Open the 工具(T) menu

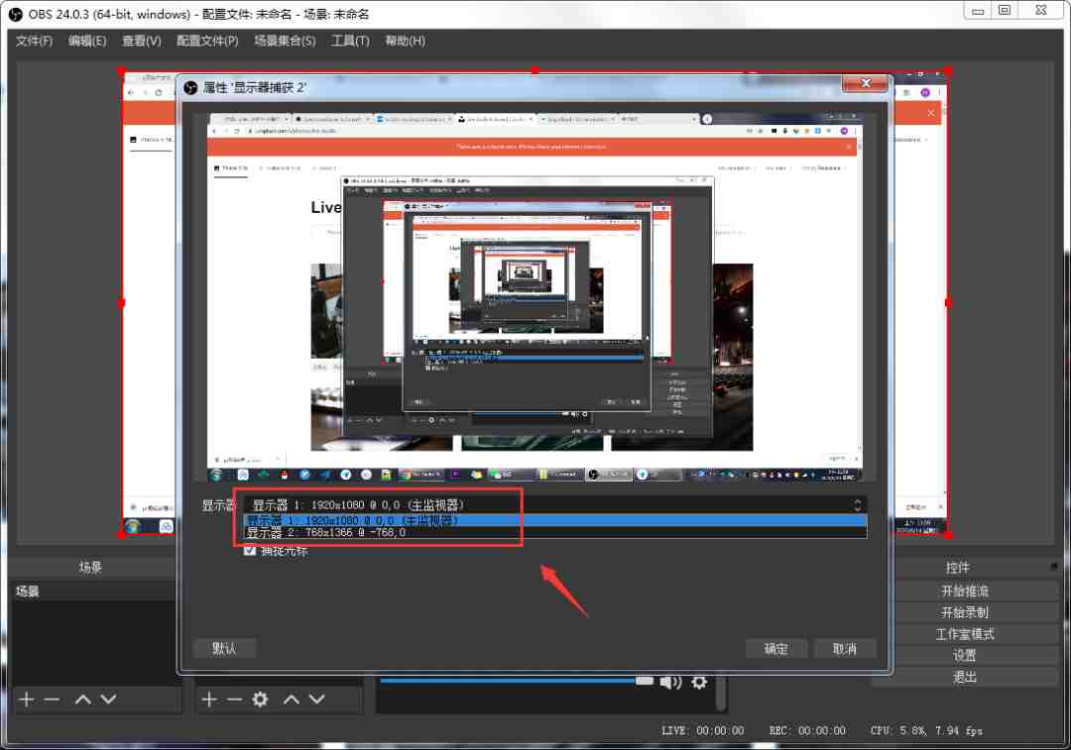[x=350, y=41]
